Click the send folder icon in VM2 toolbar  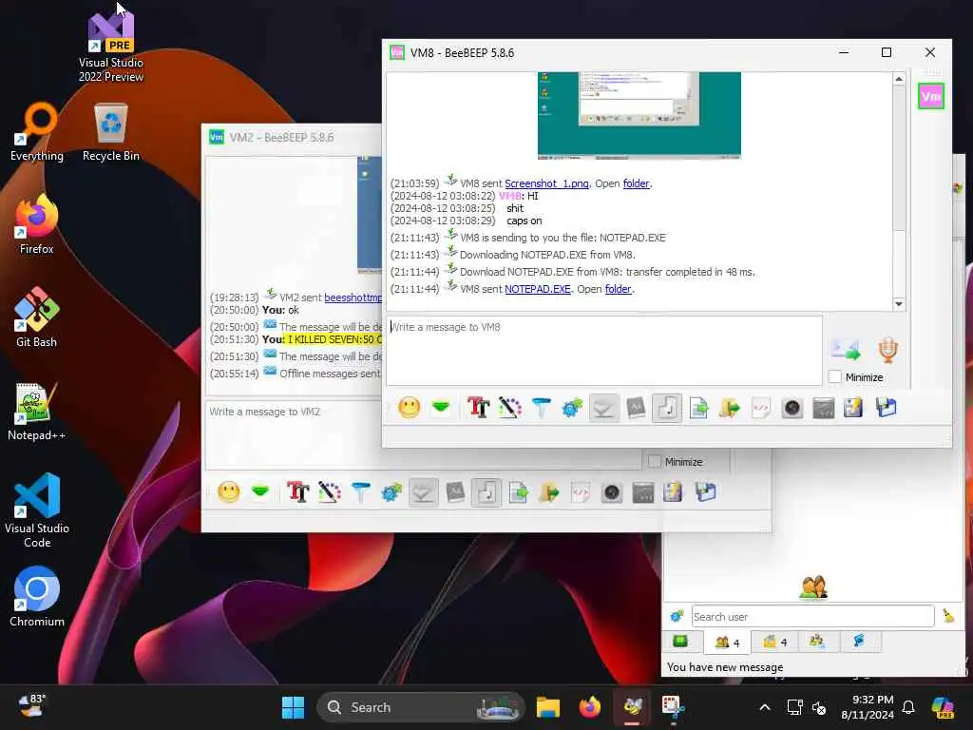coord(549,492)
